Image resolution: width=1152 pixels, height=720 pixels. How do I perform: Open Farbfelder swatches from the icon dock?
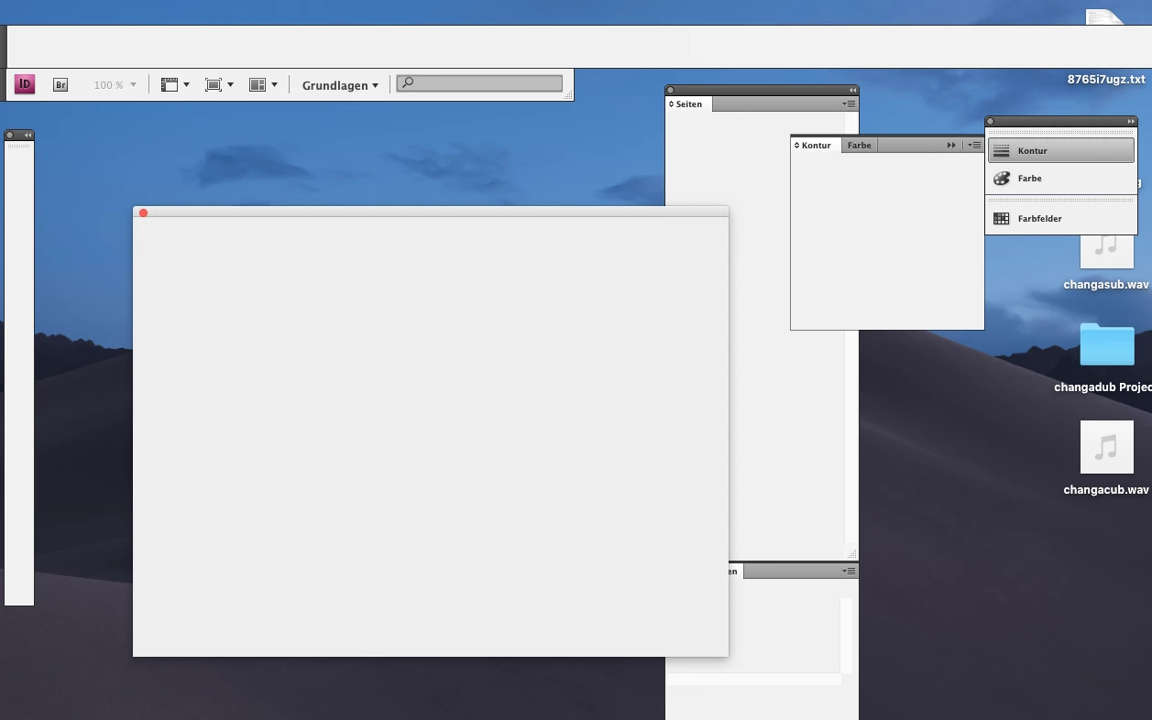pos(1061,218)
